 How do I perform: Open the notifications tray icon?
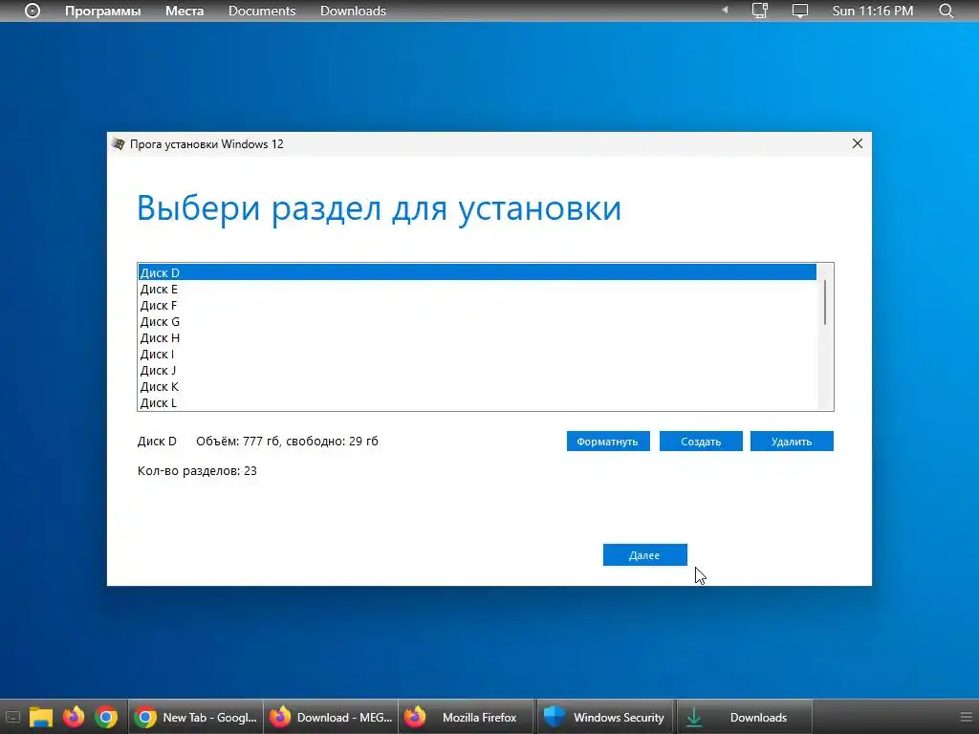pos(800,11)
